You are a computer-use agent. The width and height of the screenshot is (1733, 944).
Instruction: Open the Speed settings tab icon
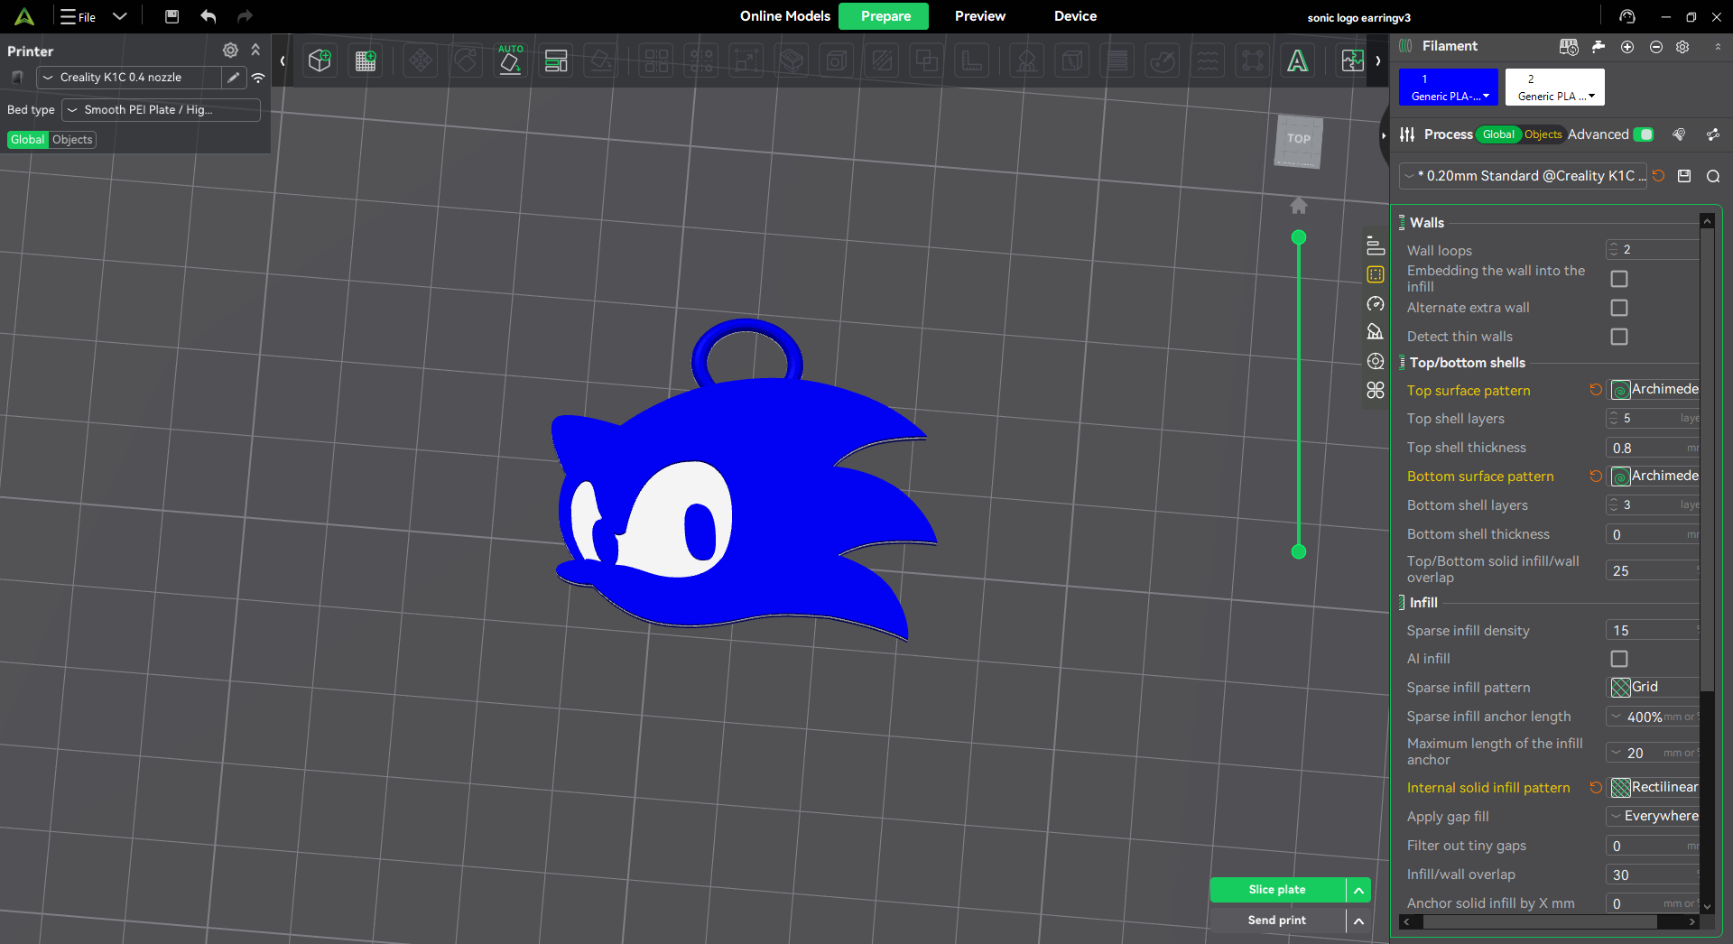(1376, 303)
